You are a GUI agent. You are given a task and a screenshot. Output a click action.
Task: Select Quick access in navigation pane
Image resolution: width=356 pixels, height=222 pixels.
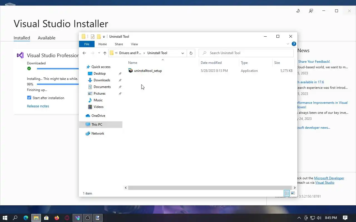tap(101, 67)
